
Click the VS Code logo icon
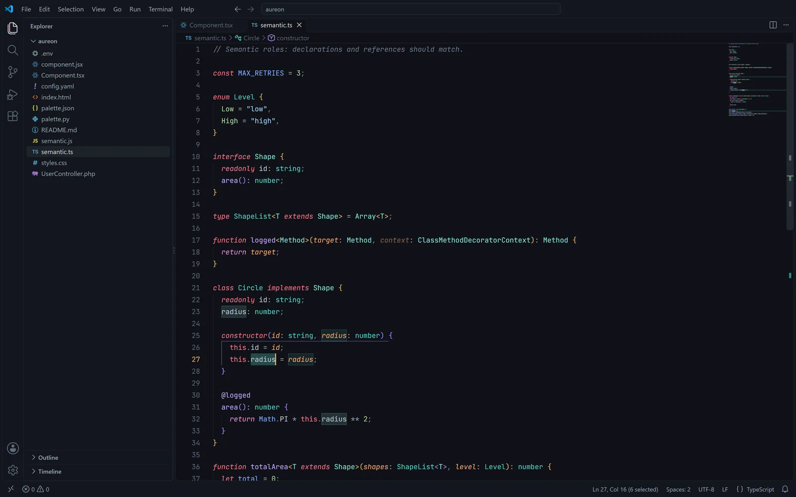(x=9, y=9)
